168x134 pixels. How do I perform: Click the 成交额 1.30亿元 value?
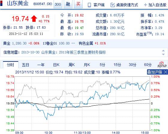click(117, 21)
